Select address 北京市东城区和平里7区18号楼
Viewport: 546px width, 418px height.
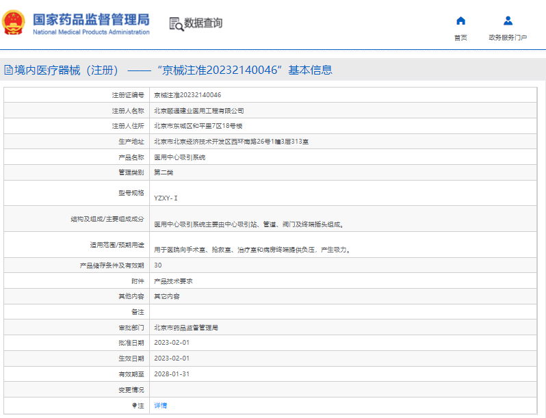198,126
